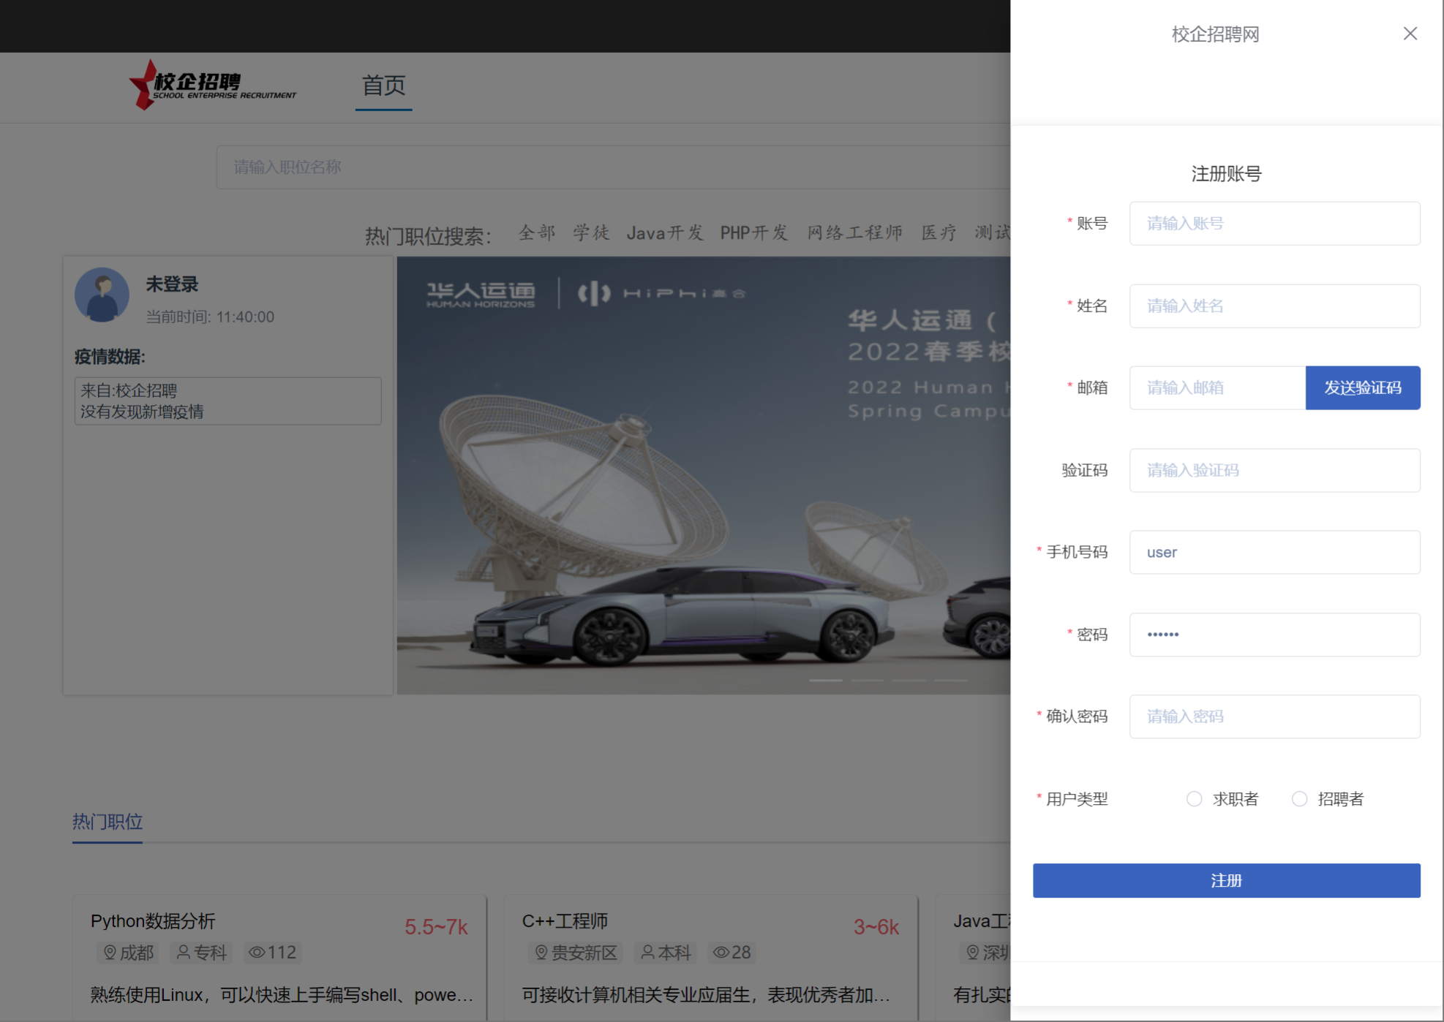
Task: Open the Python数据分析 job card
Action: tap(153, 921)
